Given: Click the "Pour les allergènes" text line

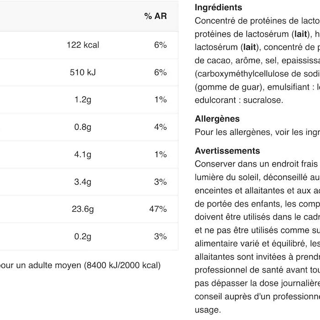Looking at the screenshot, I should [256, 133].
